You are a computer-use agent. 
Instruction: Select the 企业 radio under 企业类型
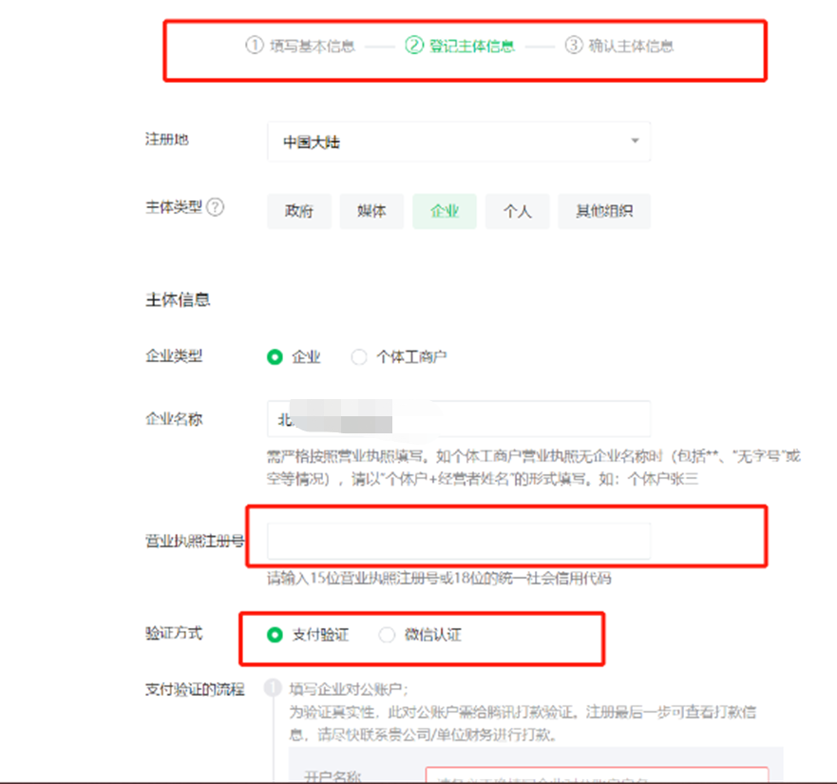click(x=276, y=357)
